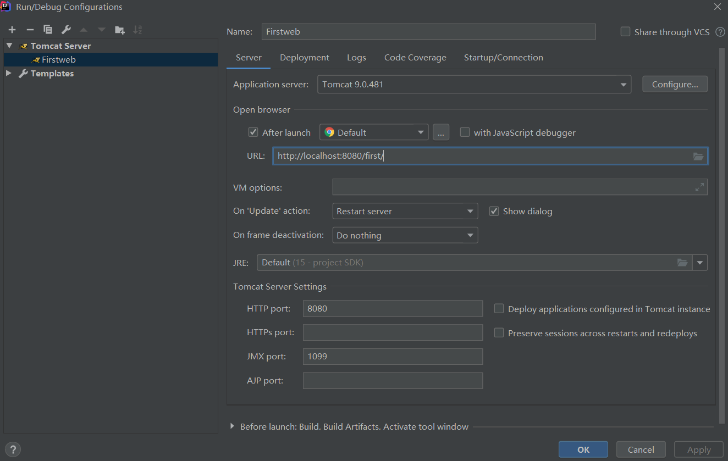Enable the with JavaScript debugger checkbox

tap(465, 132)
